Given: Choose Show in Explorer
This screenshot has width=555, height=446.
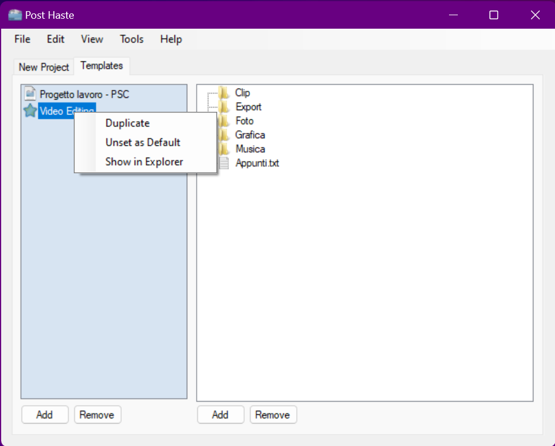Looking at the screenshot, I should 145,162.
